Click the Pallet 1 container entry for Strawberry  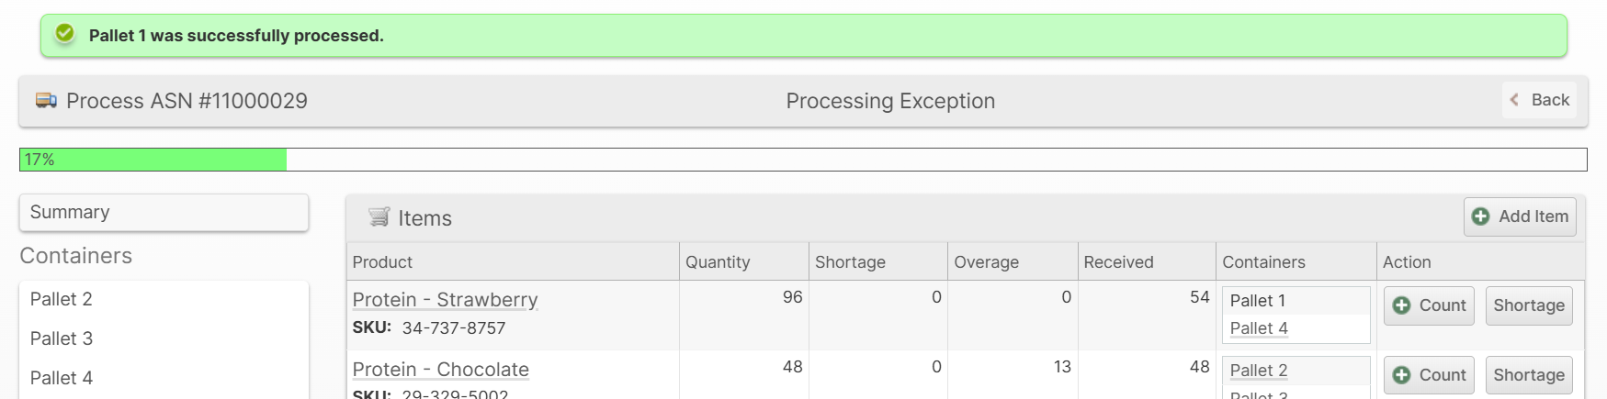pos(1258,301)
